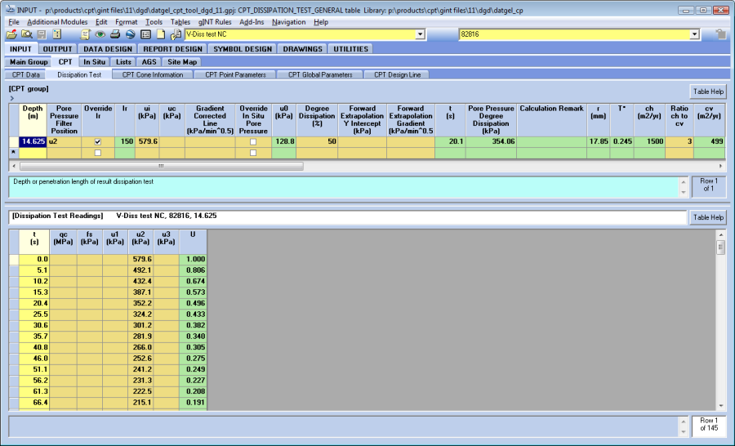
Task: Select the Depth cell showing 14.625
Action: 33,141
